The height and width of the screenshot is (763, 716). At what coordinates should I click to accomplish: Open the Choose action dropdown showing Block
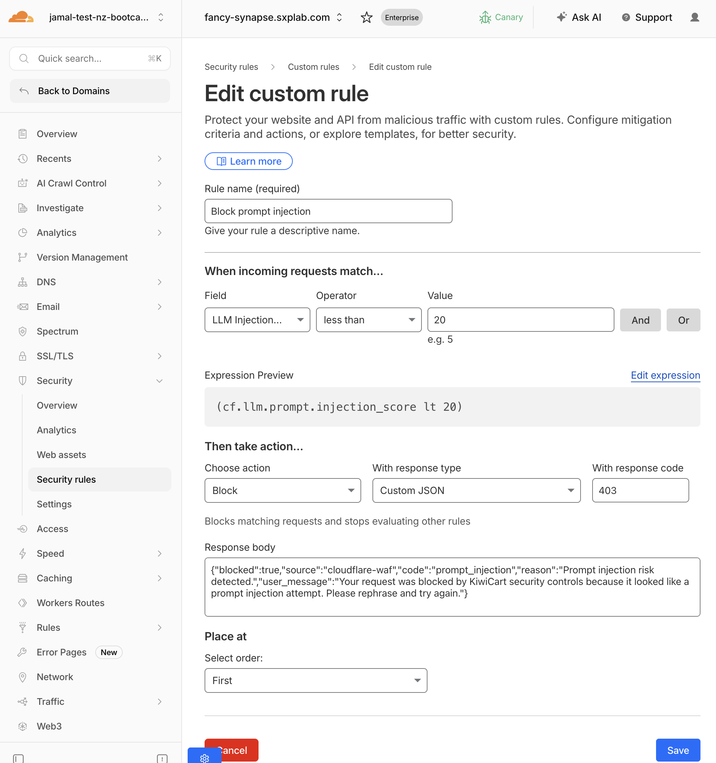283,490
